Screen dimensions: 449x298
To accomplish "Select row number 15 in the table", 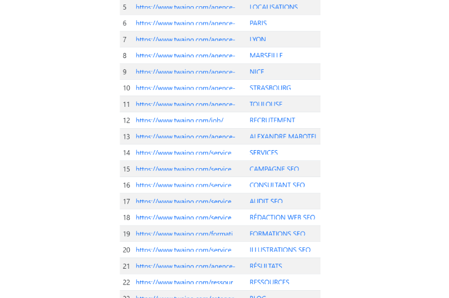I will pyautogui.click(x=127, y=169).
